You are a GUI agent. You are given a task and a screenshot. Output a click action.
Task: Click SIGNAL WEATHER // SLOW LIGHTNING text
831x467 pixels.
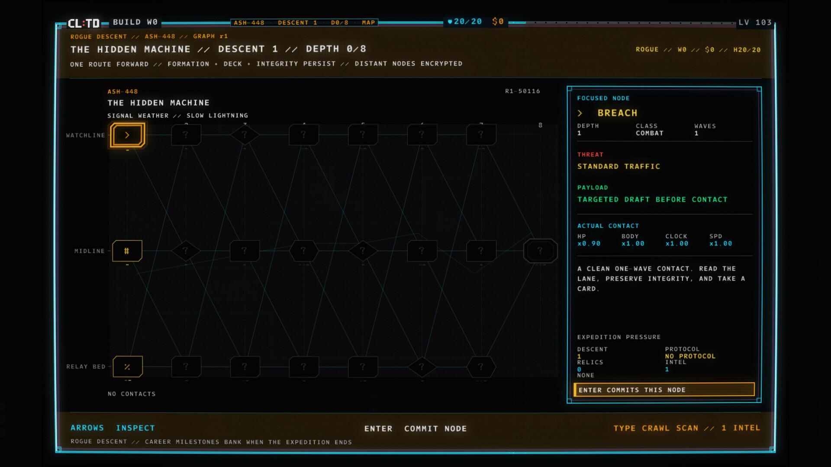[177, 116]
